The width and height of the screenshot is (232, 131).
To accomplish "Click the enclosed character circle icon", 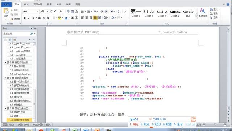I will [76, 18].
